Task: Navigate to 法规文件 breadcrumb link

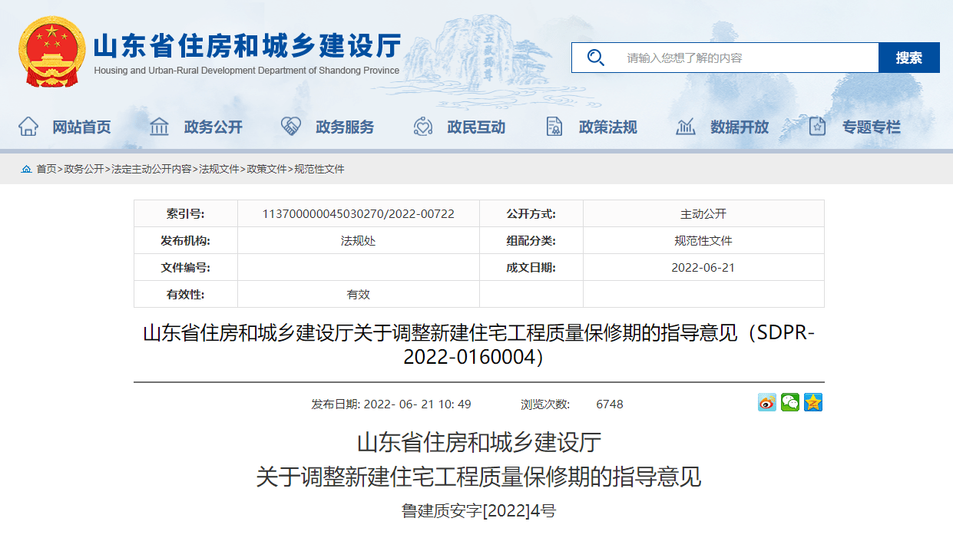Action: point(220,169)
